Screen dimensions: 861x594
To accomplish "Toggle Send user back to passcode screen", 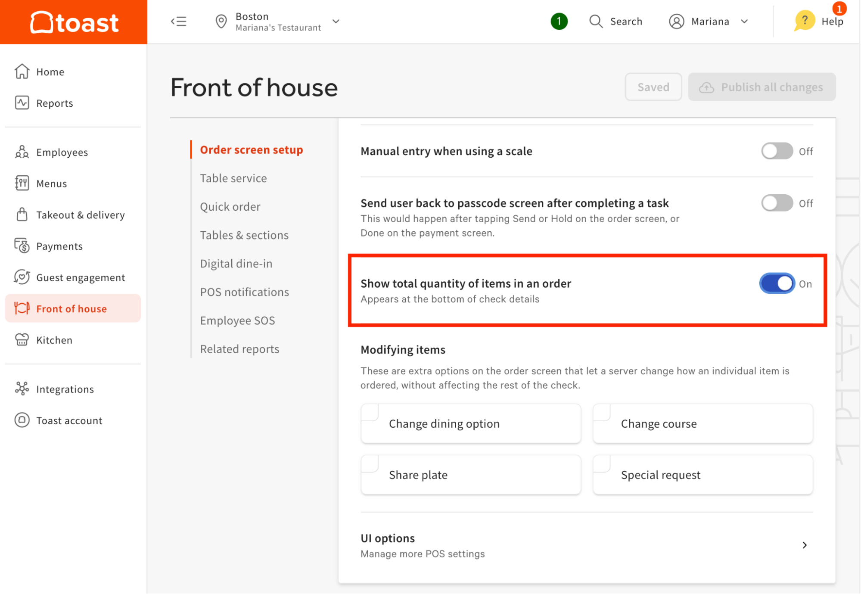I will tap(777, 203).
